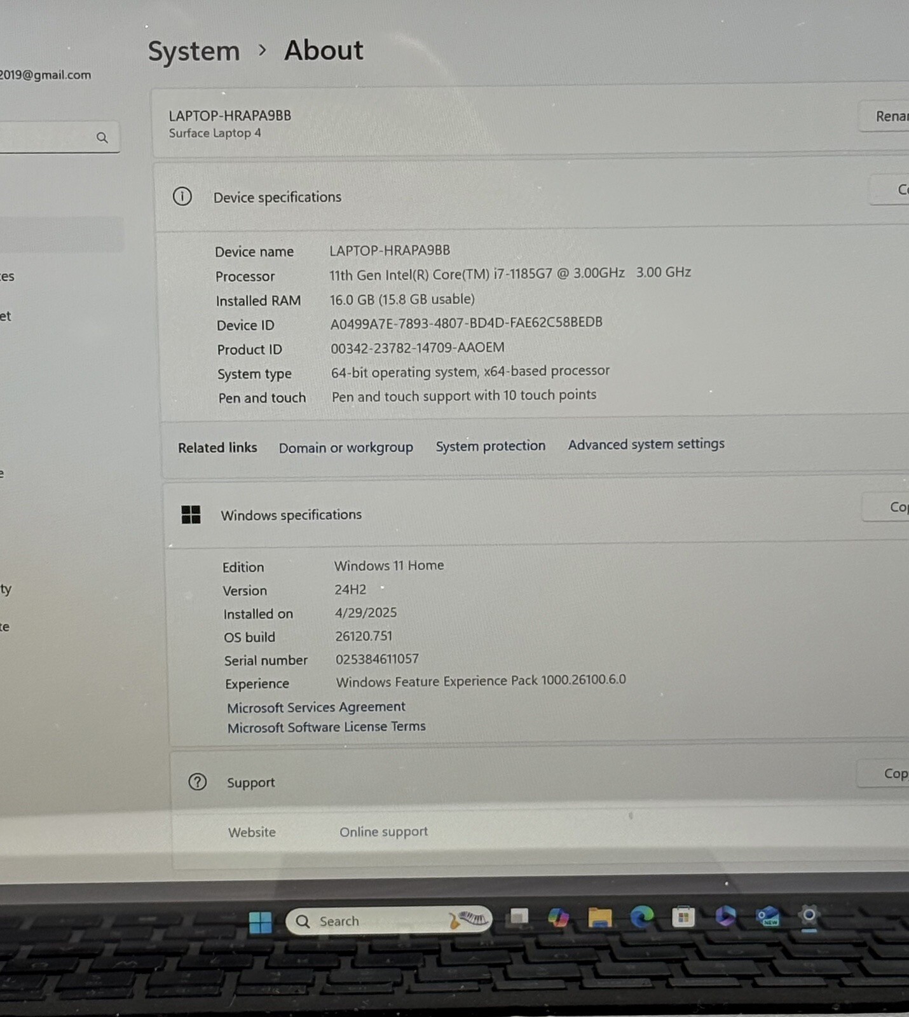Screen dimensions: 909x1017
Task: Click the Rename this PC button
Action: pyautogui.click(x=884, y=116)
